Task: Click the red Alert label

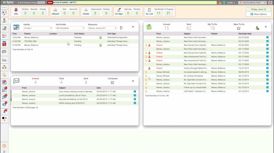Action: point(50,3)
